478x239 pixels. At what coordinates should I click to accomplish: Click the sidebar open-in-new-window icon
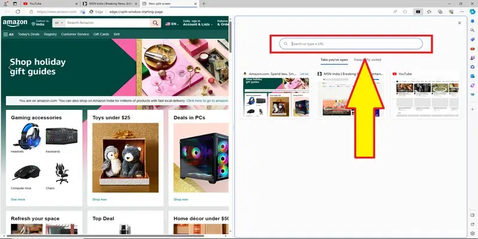[x=473, y=225]
